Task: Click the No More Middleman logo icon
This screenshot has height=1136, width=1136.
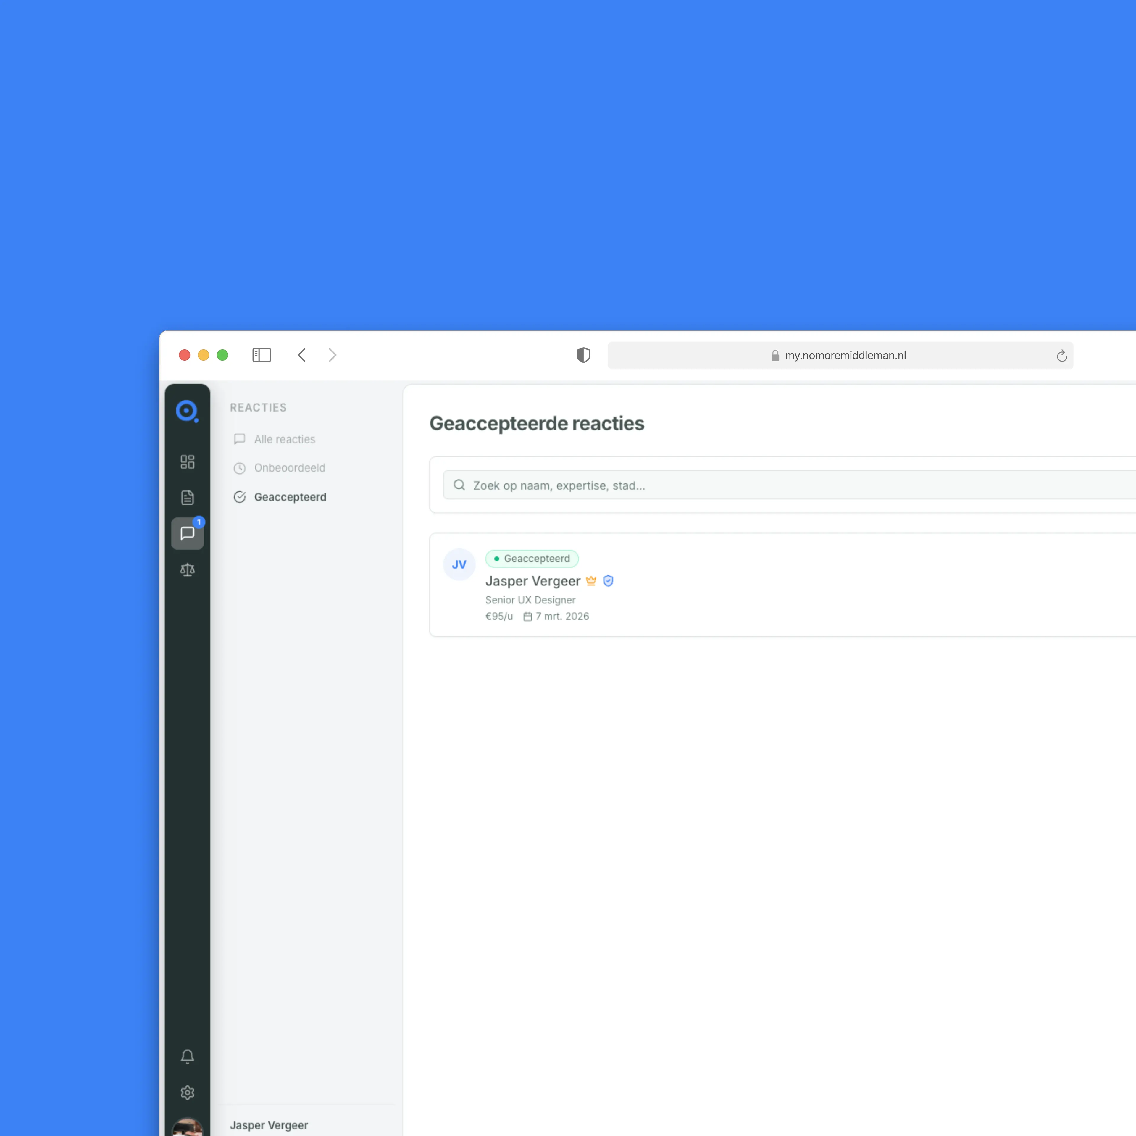Action: tap(187, 411)
